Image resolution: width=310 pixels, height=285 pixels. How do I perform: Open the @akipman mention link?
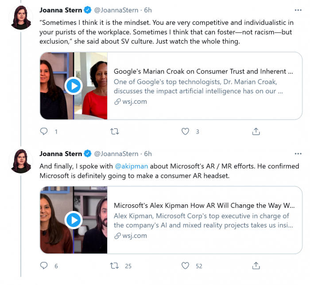131,166
